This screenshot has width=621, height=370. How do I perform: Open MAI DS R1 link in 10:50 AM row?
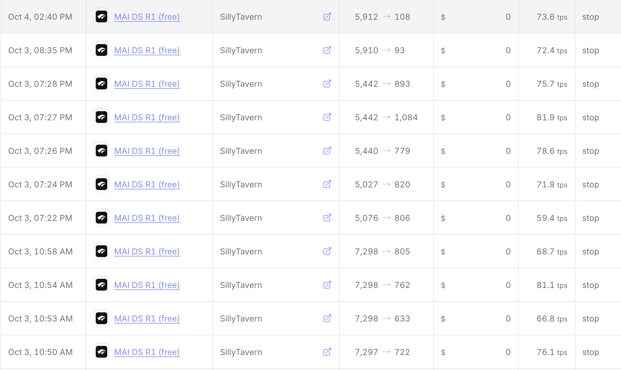pyautogui.click(x=147, y=352)
